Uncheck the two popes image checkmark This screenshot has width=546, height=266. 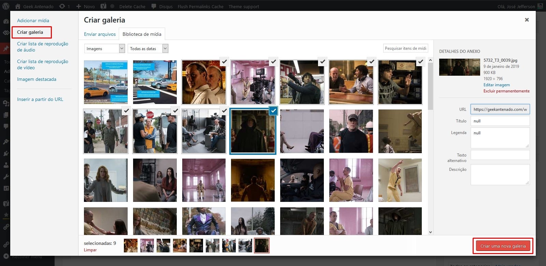click(x=224, y=61)
